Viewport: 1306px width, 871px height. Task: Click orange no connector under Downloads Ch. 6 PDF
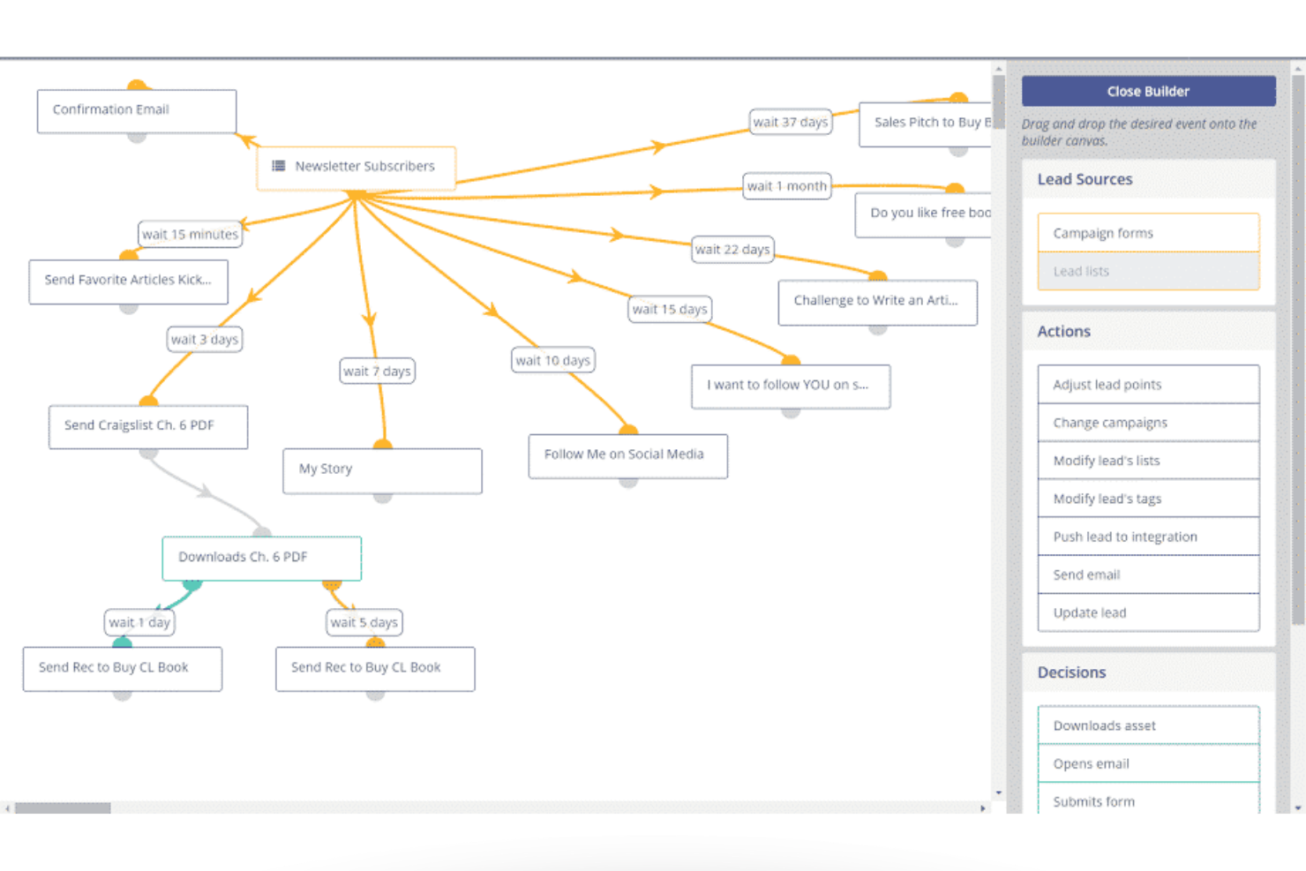click(332, 584)
